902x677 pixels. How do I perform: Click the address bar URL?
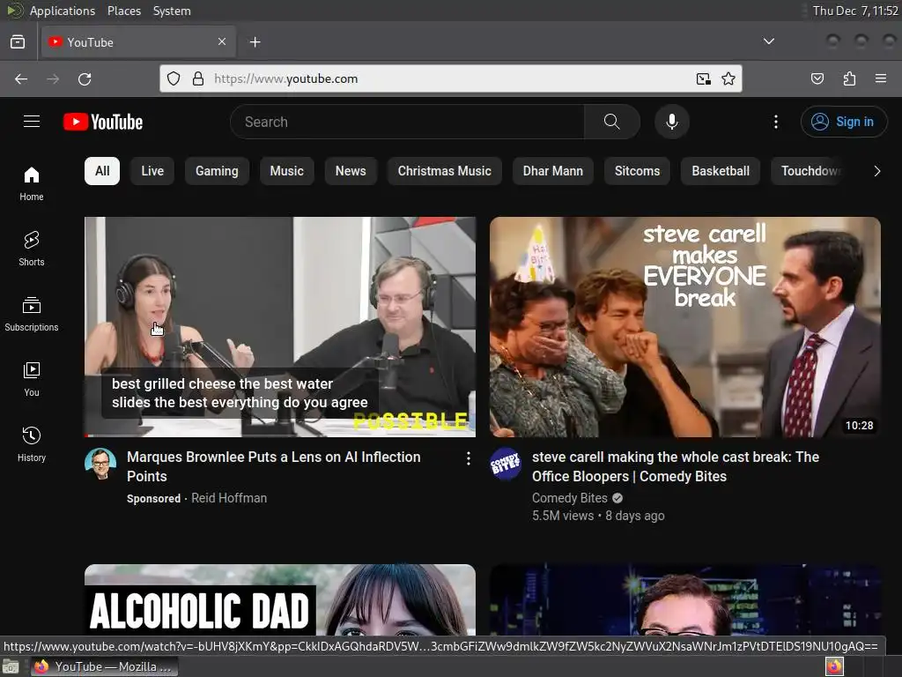286,78
